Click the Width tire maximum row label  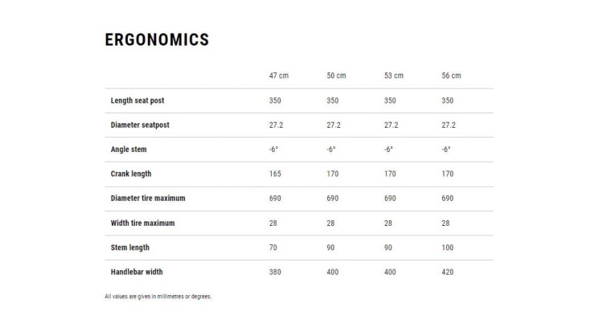pos(142,223)
